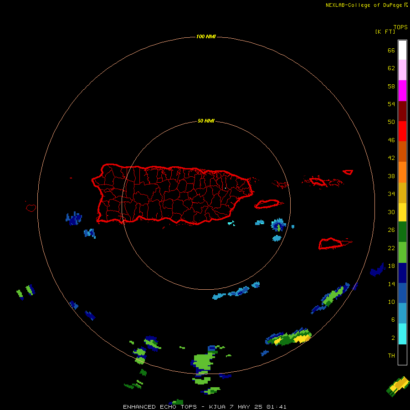Screen dimensions: 410x410
Task: Click the 10 legend value
Action: tap(391, 302)
